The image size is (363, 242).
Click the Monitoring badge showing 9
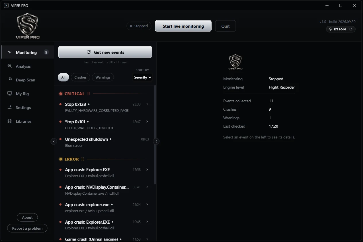pos(46,52)
